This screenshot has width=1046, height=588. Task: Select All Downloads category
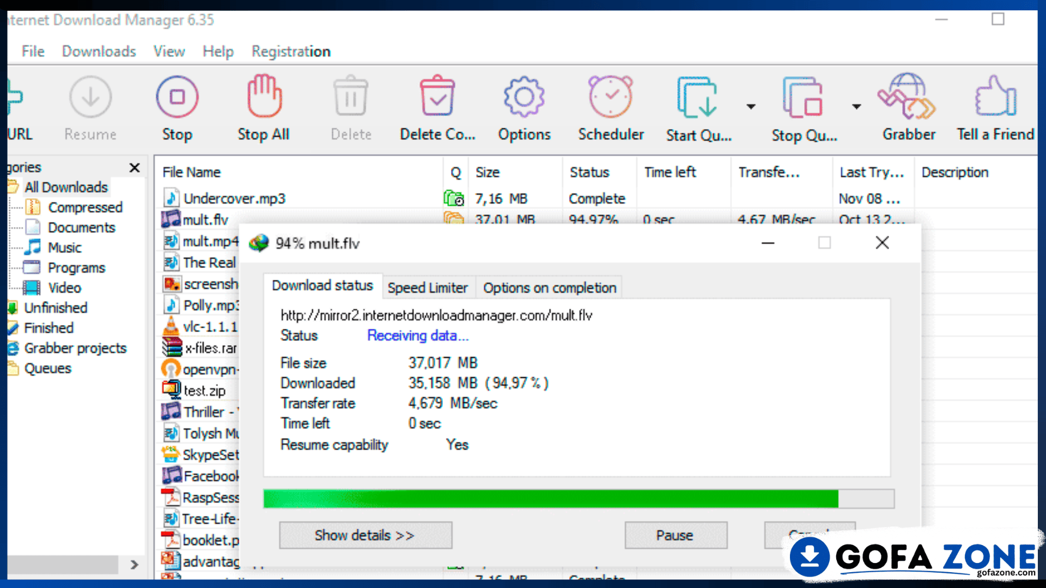point(66,187)
